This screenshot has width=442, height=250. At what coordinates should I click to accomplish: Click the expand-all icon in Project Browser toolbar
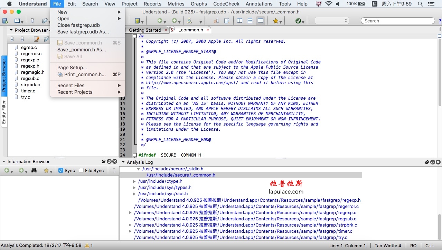[12, 39]
